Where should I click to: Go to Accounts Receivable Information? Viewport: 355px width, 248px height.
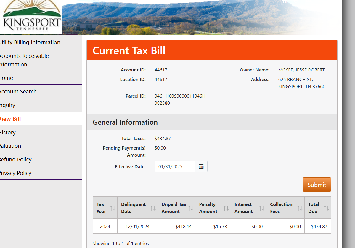point(24,60)
